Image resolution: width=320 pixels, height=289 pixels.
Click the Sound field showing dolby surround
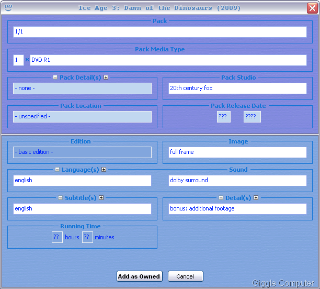[237, 181]
